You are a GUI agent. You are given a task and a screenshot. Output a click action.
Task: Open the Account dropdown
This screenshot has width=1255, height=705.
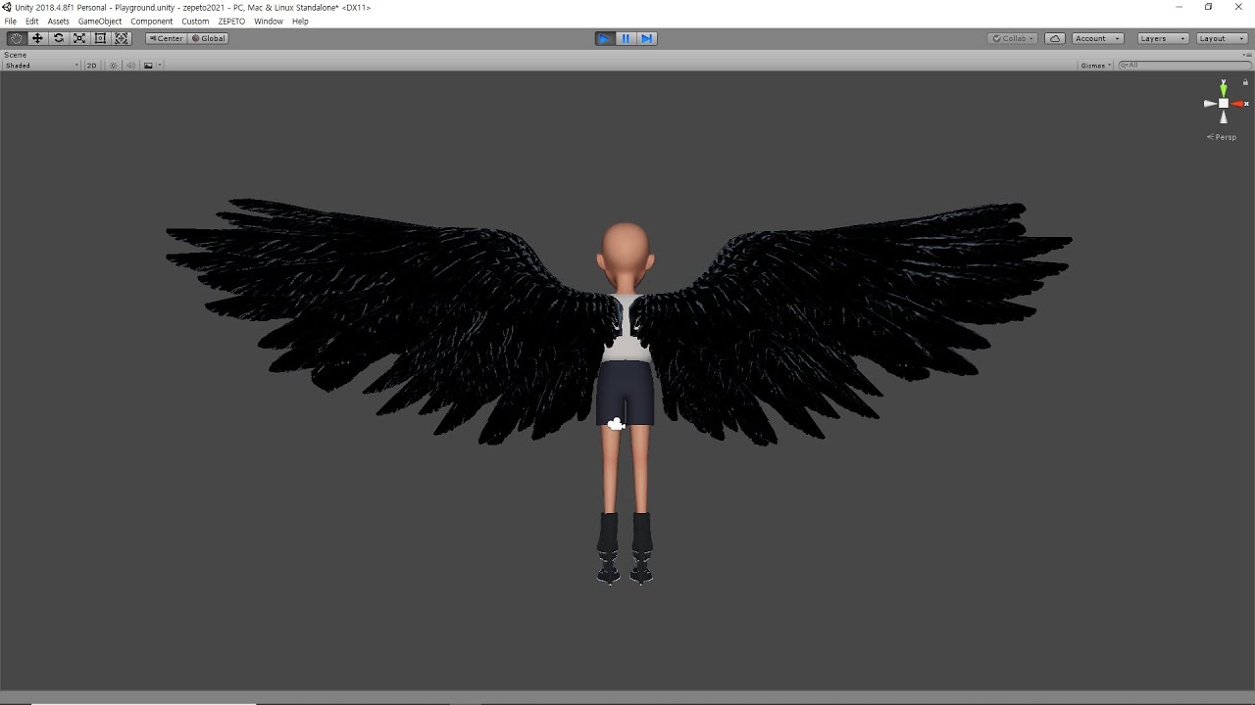coord(1096,38)
